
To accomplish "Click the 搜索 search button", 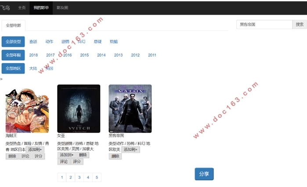I will [300, 25].
